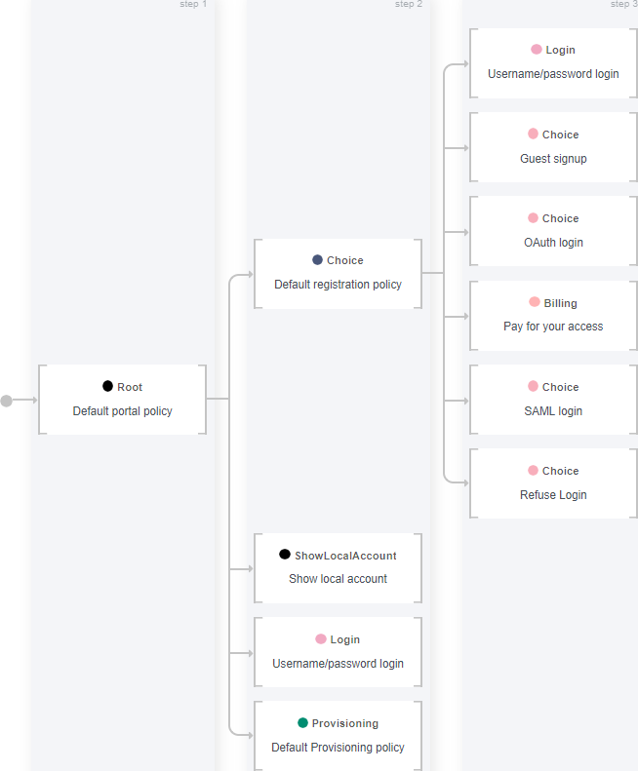This screenshot has height=771, width=638.
Task: Click the step 1 column header label
Action: tap(193, 4)
